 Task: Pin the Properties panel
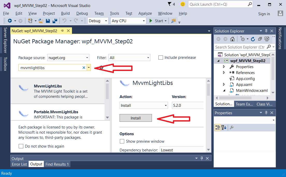pos(266,113)
